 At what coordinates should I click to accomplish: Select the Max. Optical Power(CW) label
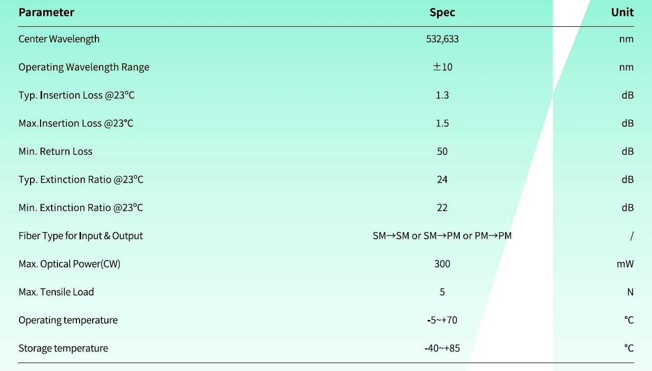click(70, 264)
